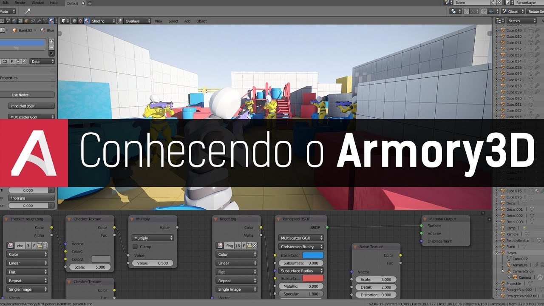Switch viewport to LookDev shading mode

[80, 21]
